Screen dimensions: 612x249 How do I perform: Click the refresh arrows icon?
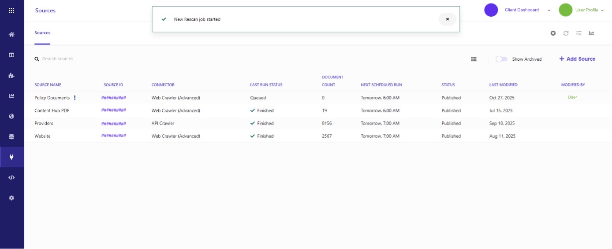point(566,33)
